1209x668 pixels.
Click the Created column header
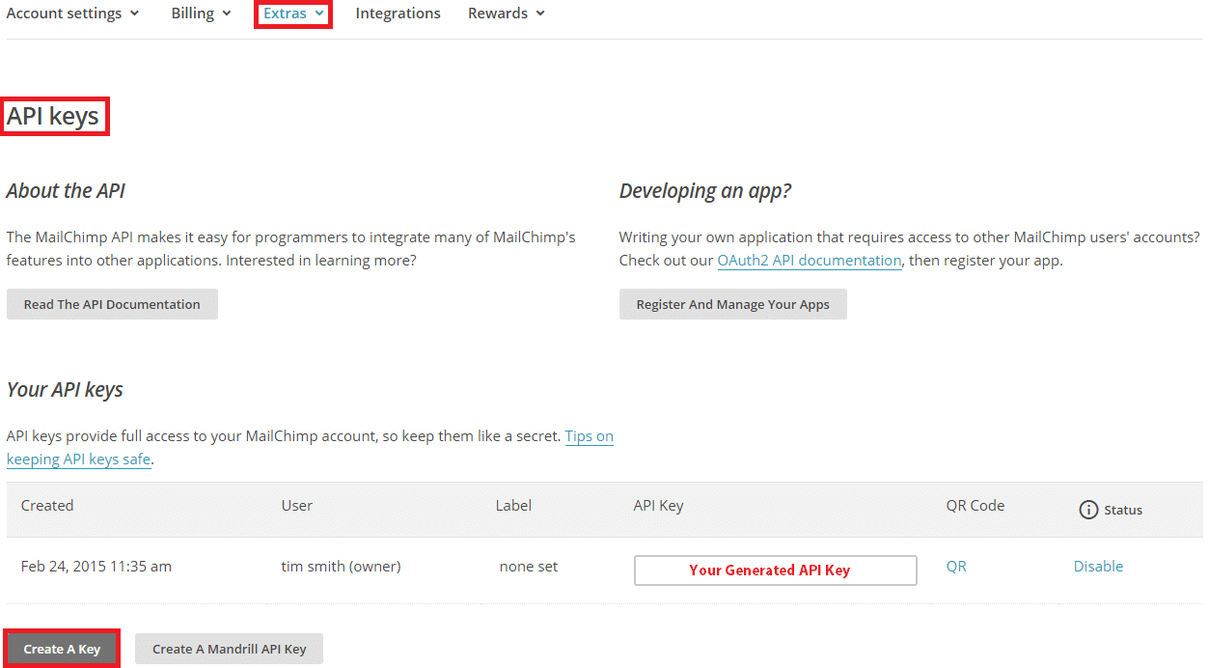[x=47, y=506]
